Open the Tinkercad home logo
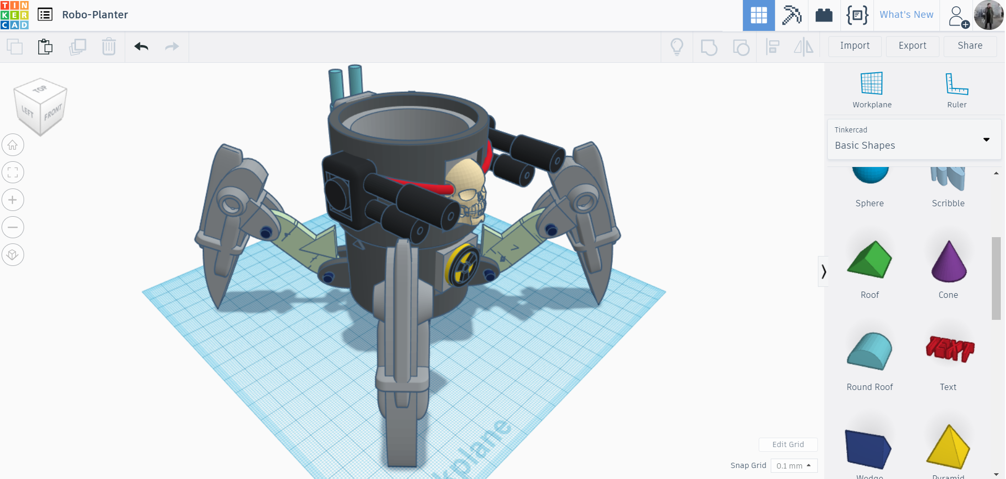Image resolution: width=1006 pixels, height=479 pixels. coord(15,15)
